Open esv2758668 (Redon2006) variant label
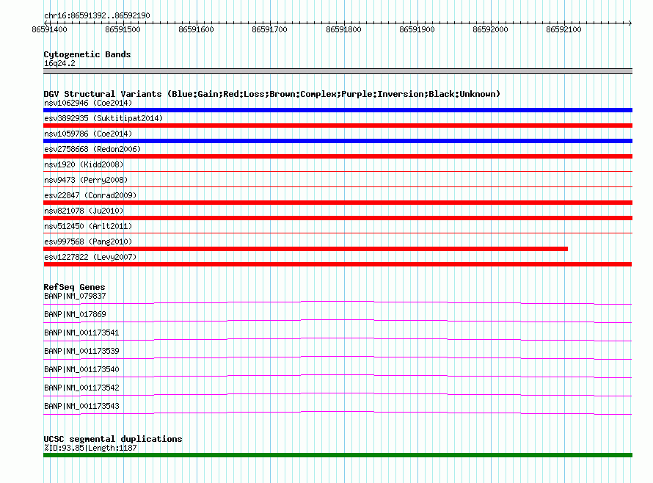The width and height of the screenshot is (653, 483). [92, 149]
